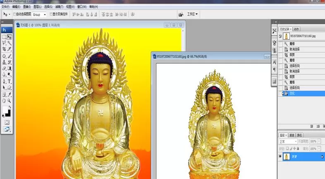Viewport: 325px width, 179px height.
Task: Select the Blur tool
Action: point(4,74)
